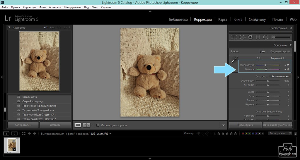Click the Оттенок slider handle
300x160 pixels.
coord(266,70)
